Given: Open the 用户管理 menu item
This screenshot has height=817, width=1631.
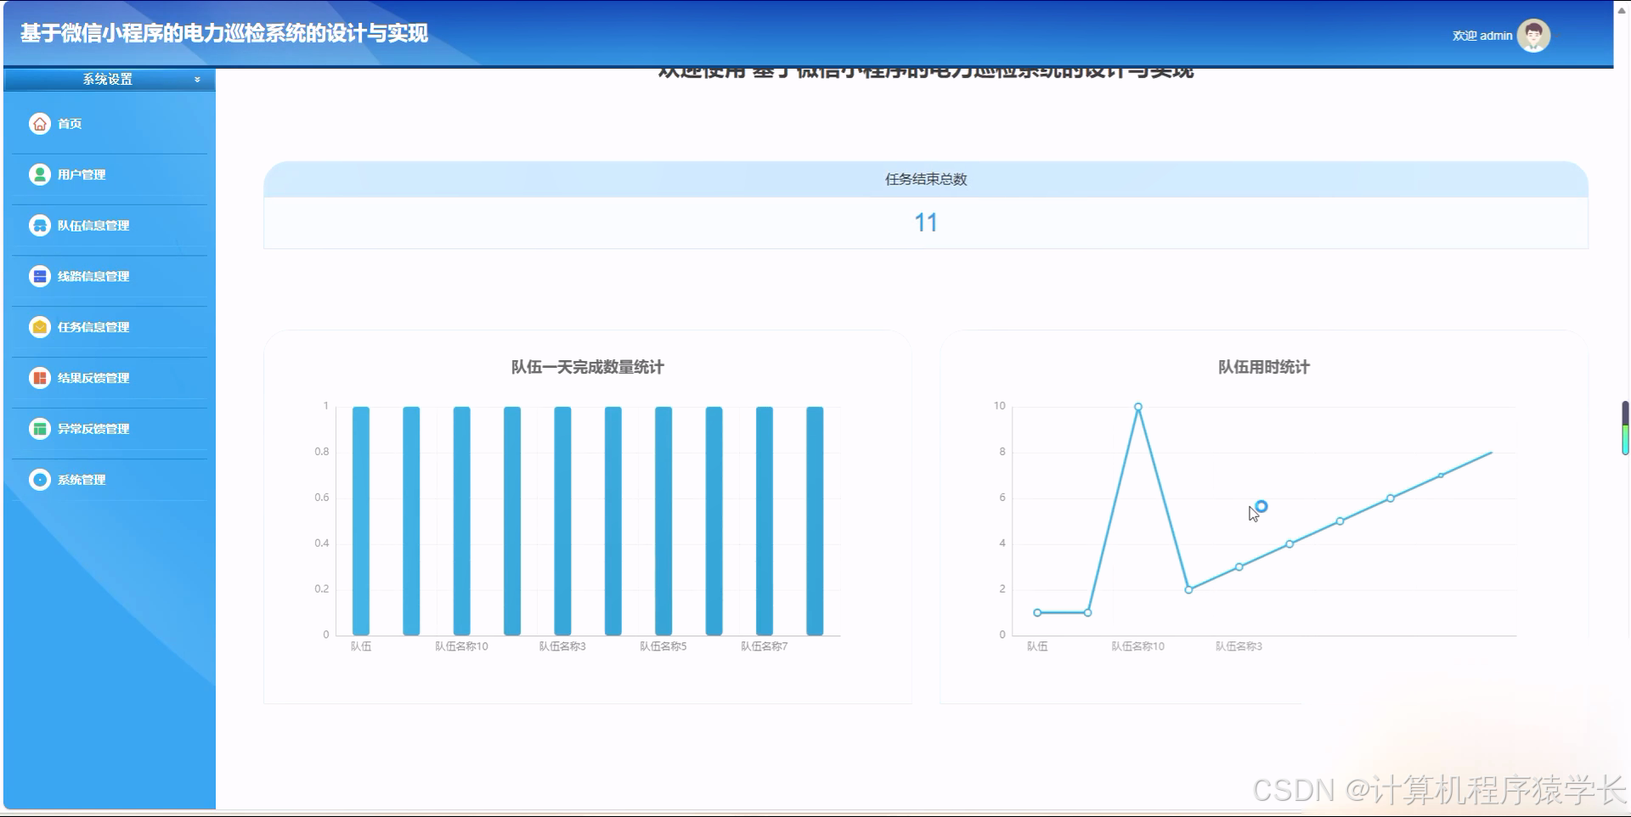Looking at the screenshot, I should click(x=110, y=175).
